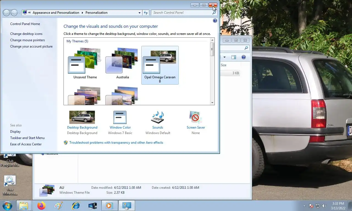Minimize the Personalization window
The height and width of the screenshot is (211, 352).
point(195,5)
